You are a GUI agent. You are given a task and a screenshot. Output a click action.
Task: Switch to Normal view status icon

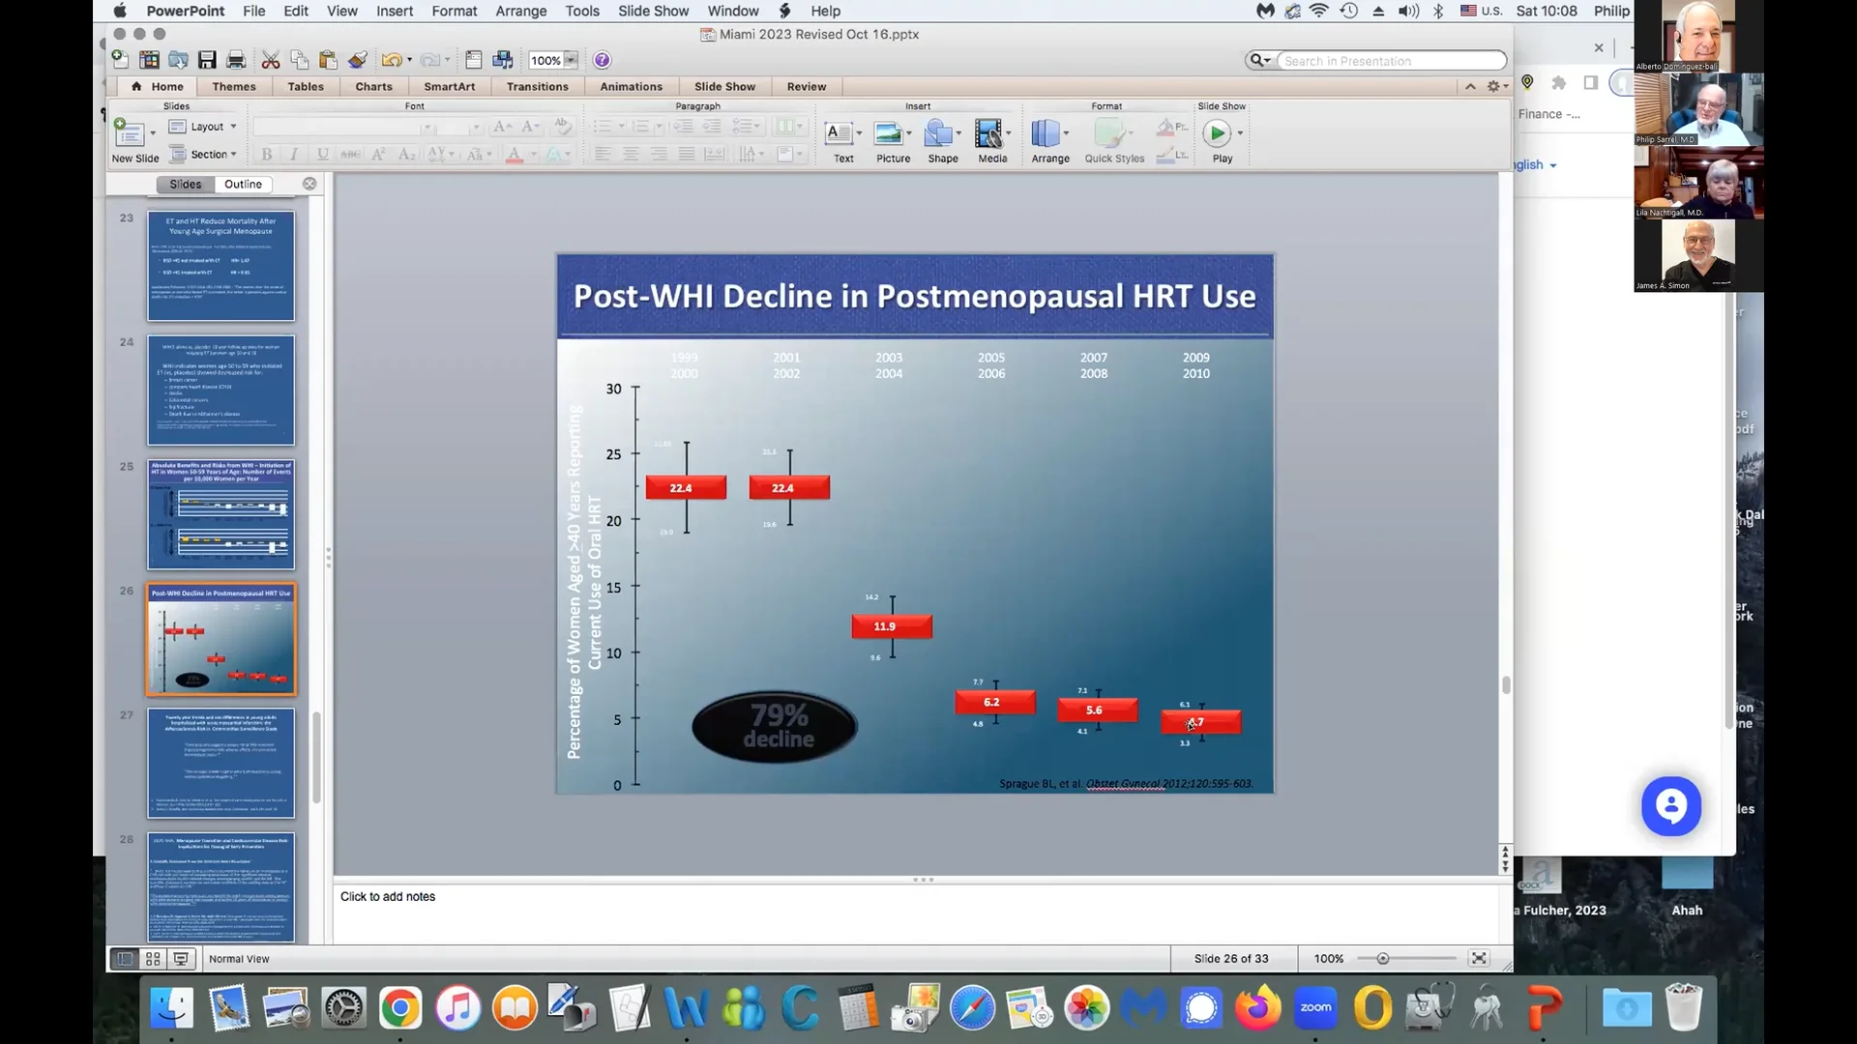(x=125, y=959)
